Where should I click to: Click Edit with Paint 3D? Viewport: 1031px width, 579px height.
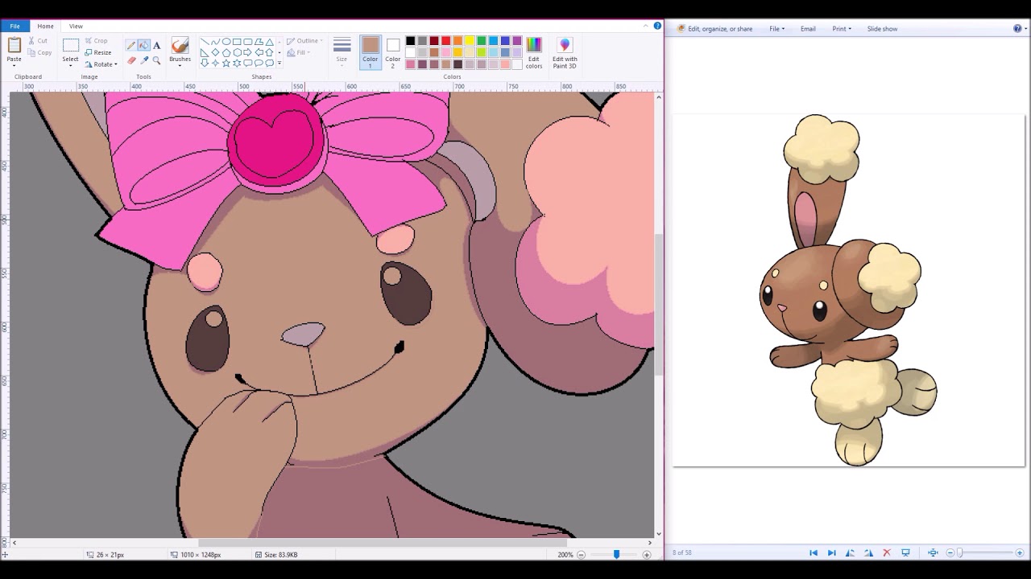[565, 52]
